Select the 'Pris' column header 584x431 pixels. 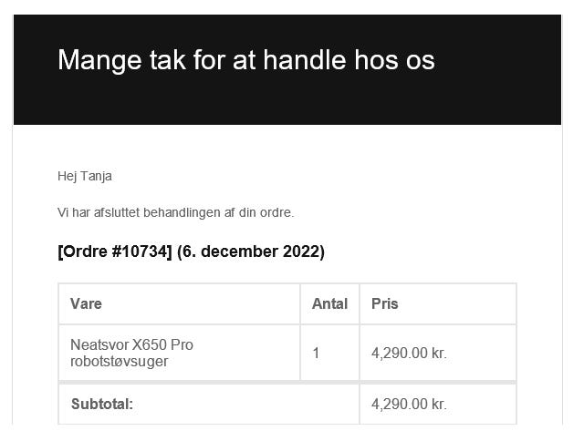(385, 303)
